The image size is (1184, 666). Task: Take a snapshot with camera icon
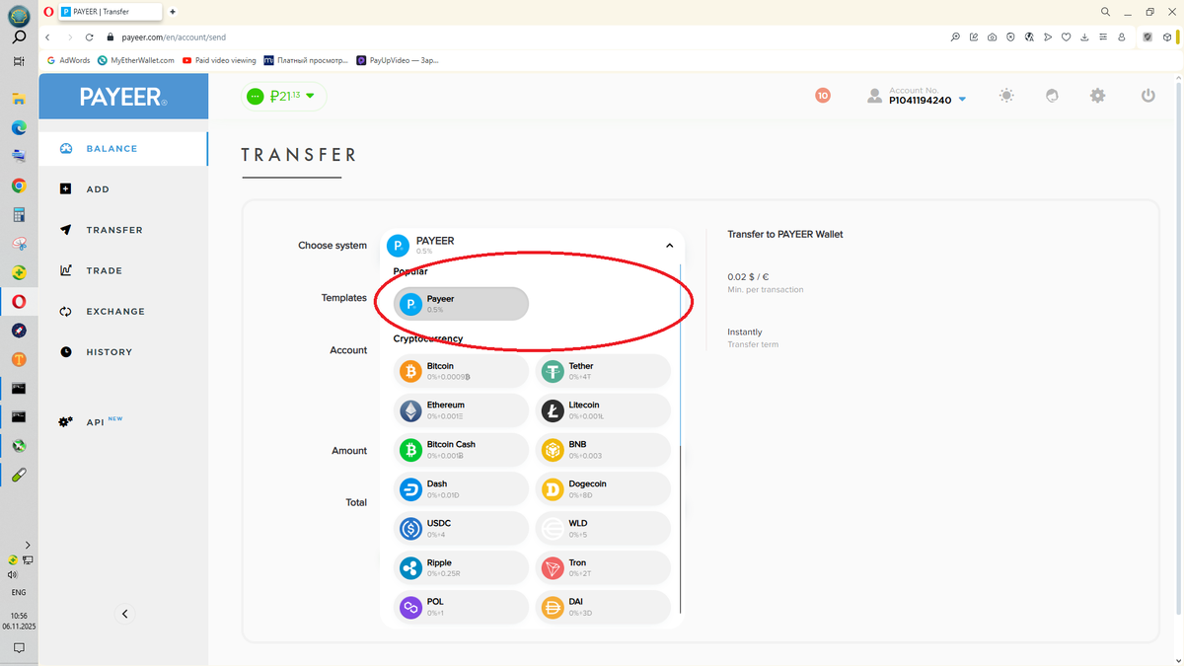coord(992,37)
